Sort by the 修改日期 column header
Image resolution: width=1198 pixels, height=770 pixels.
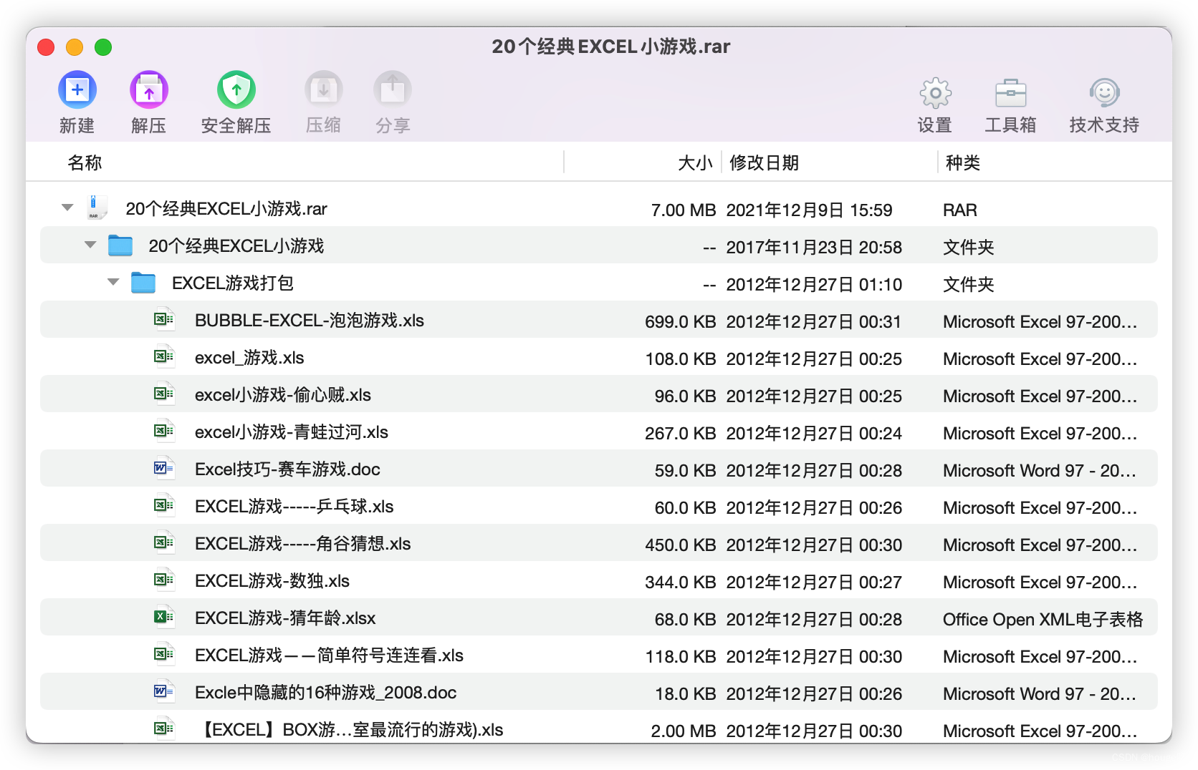(764, 162)
